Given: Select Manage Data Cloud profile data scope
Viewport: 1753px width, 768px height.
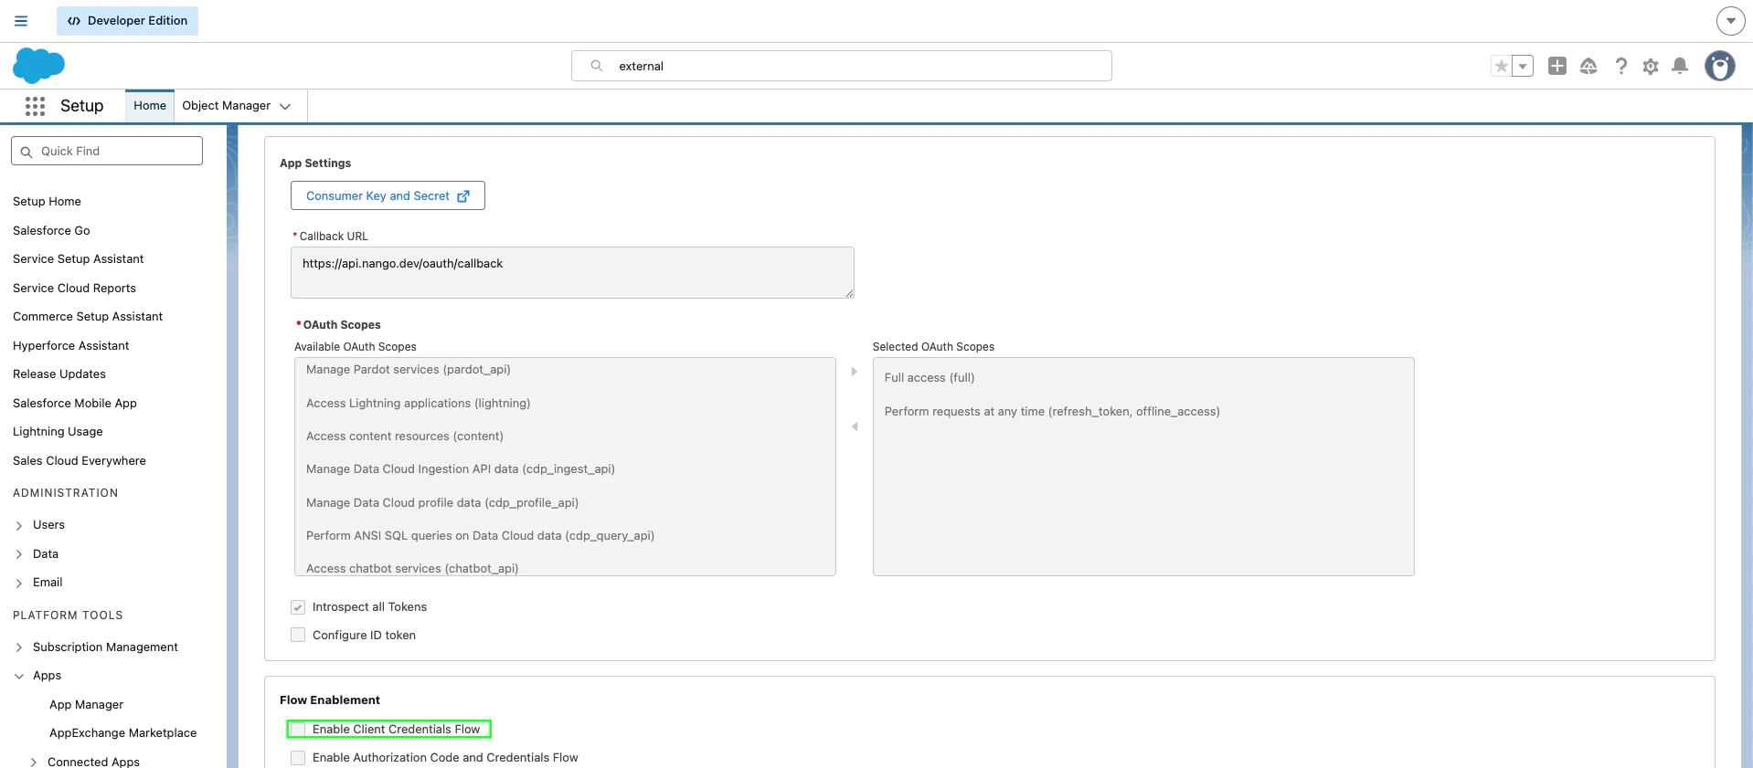Looking at the screenshot, I should coord(442,503).
